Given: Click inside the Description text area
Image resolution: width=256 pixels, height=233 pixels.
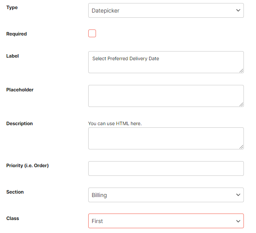Looking at the screenshot, I should click(166, 139).
